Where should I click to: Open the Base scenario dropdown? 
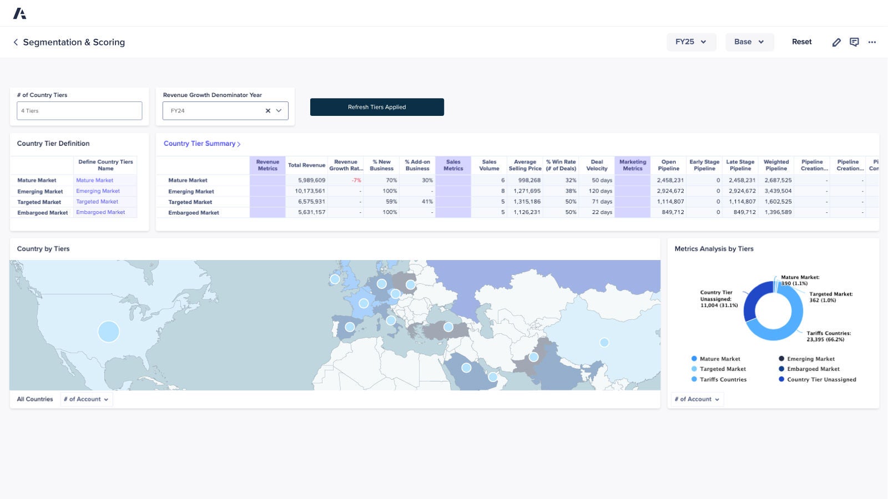(x=749, y=42)
